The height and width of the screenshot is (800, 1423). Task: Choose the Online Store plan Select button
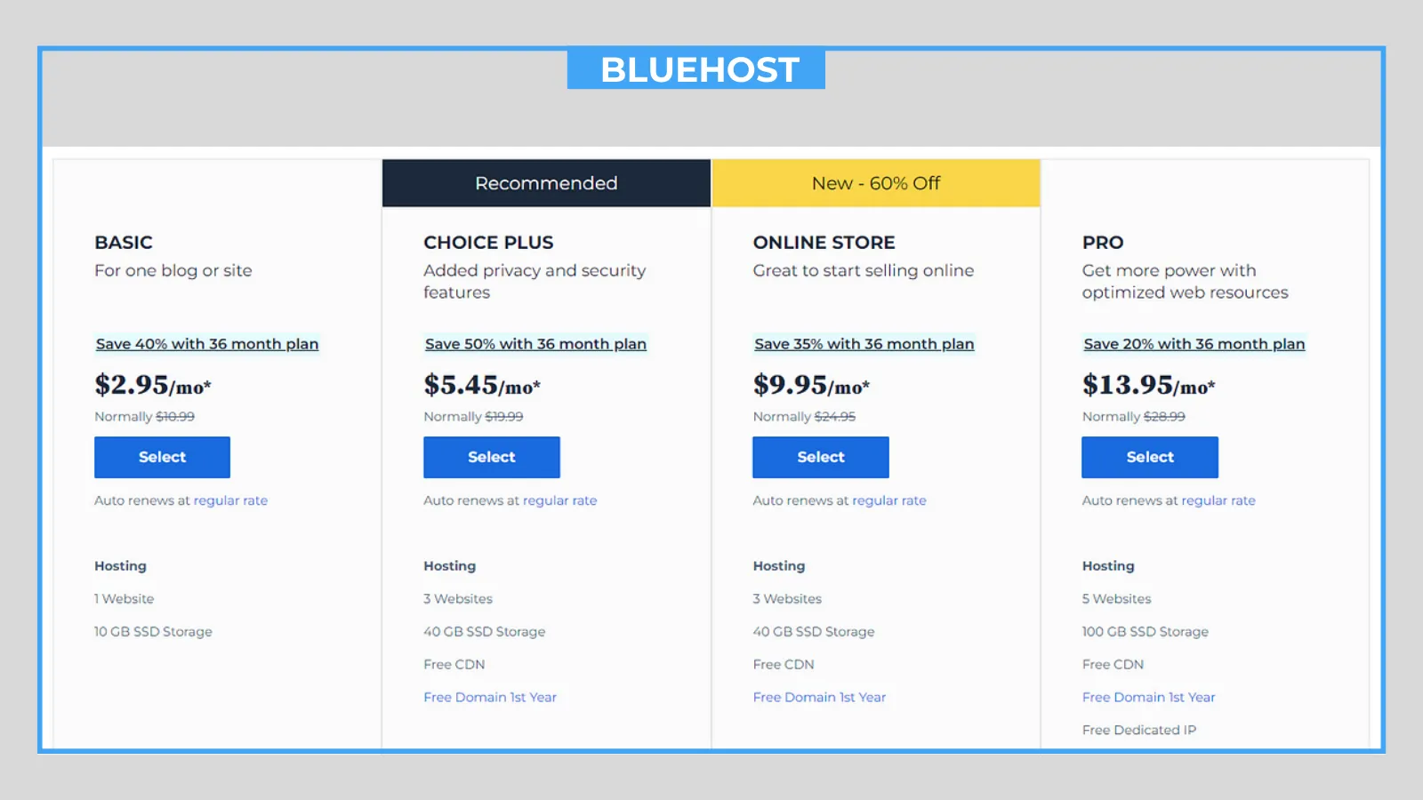tap(821, 457)
